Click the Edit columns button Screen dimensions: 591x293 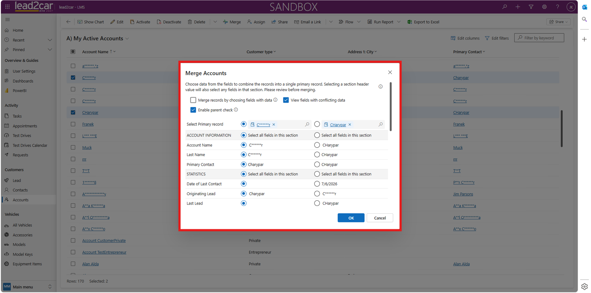tap(465, 38)
